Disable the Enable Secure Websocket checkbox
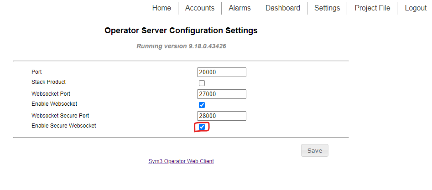 click(x=202, y=127)
